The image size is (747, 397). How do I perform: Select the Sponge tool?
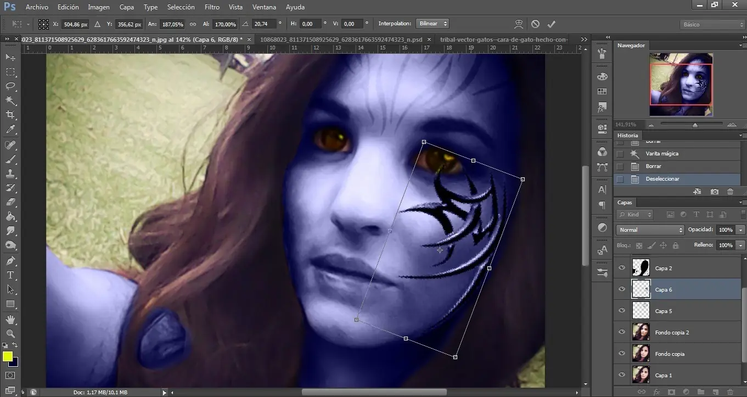coord(10,245)
